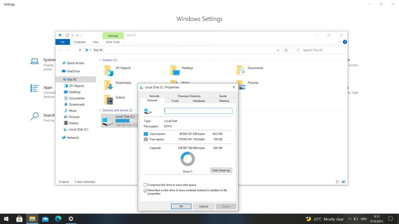Screen dimensions: 399x224
Task: Click the Up arrow navigation icon
Action: [x=80, y=50]
